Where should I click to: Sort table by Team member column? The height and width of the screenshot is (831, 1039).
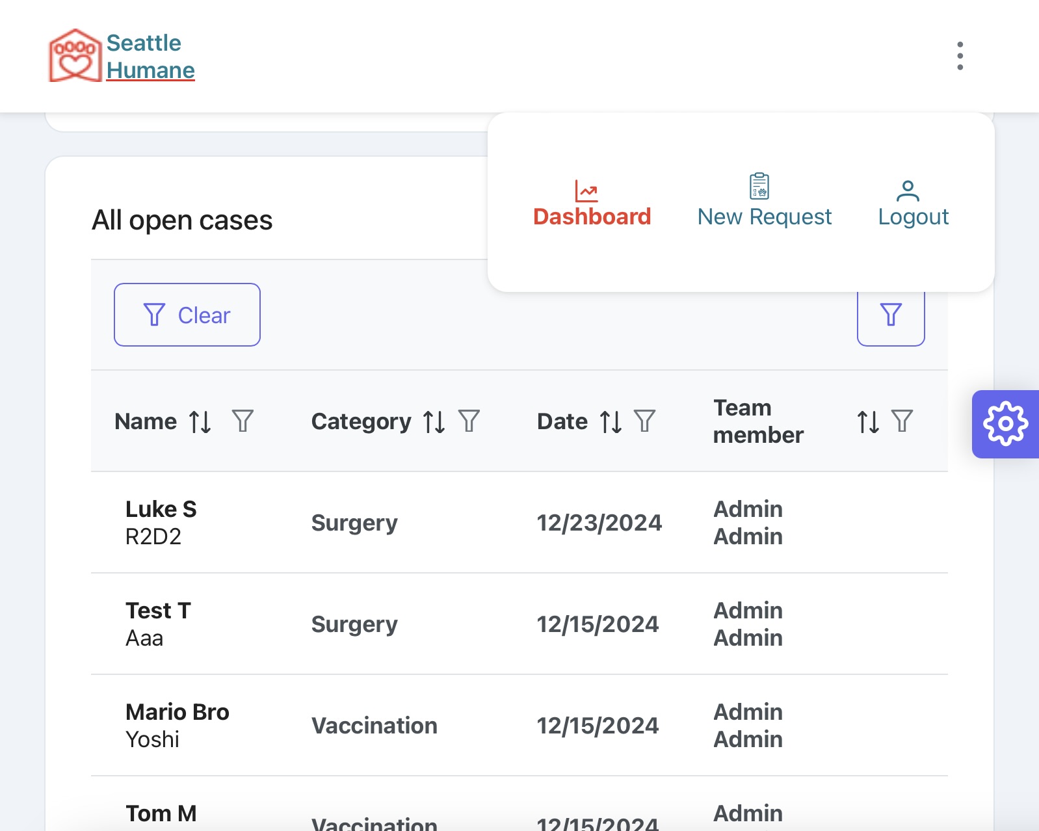click(x=868, y=421)
